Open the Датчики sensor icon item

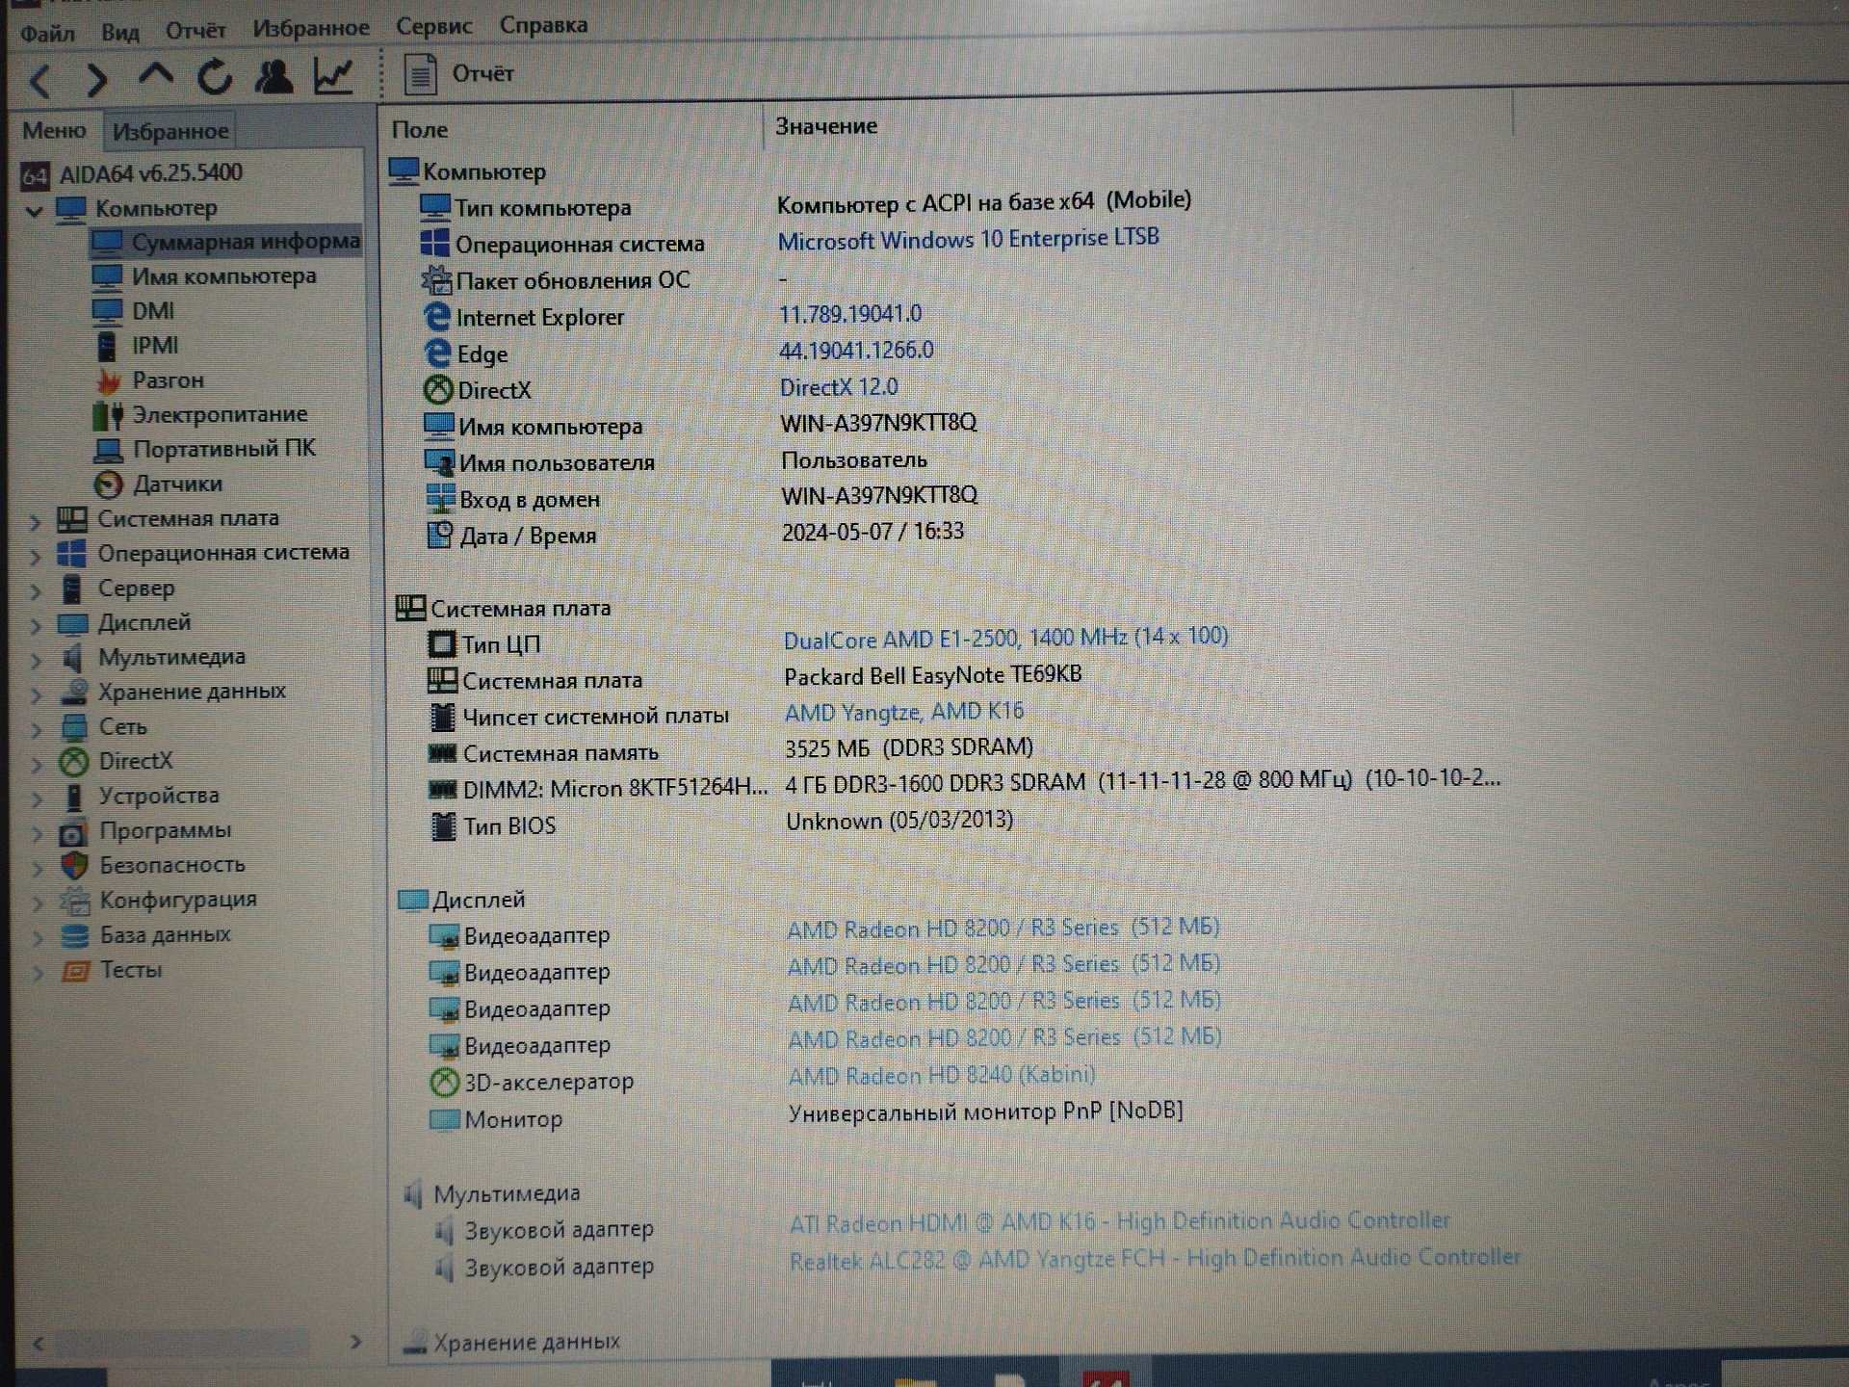point(108,484)
